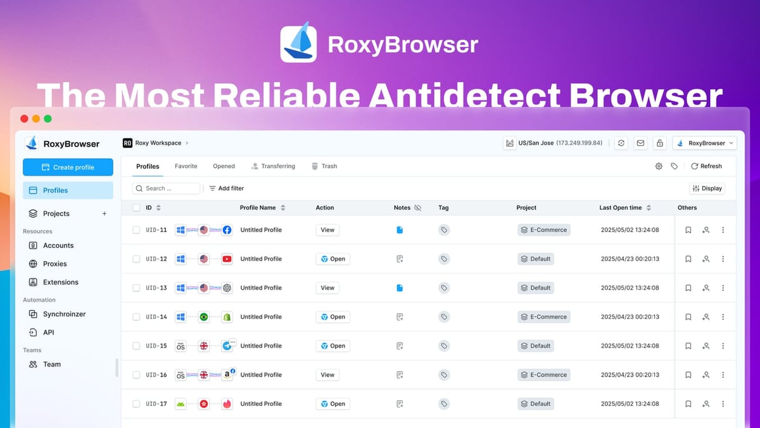Open the Default project tag for UID-12
The image size is (760, 428).
536,259
